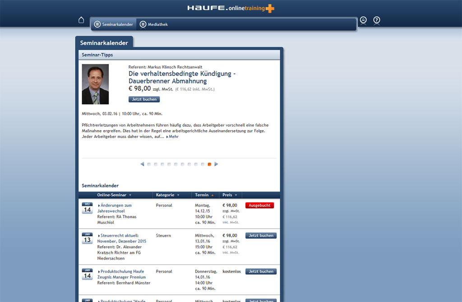Click the Seminar-Tipps section header
Screen dimensions: 462x302
pyautogui.click(x=179, y=55)
